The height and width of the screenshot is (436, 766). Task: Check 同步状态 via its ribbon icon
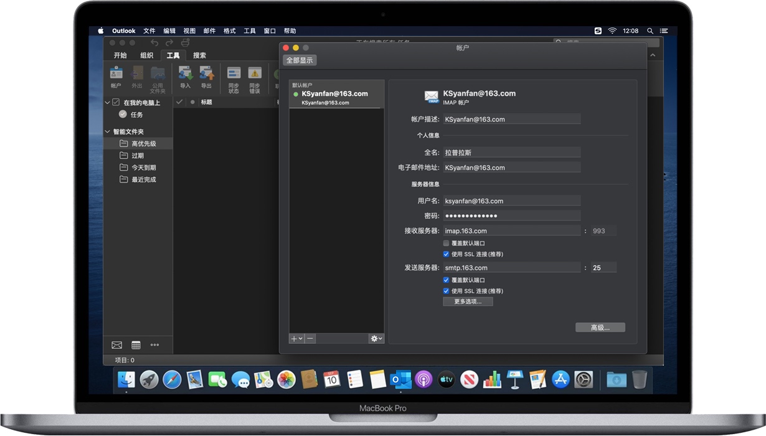tap(233, 76)
